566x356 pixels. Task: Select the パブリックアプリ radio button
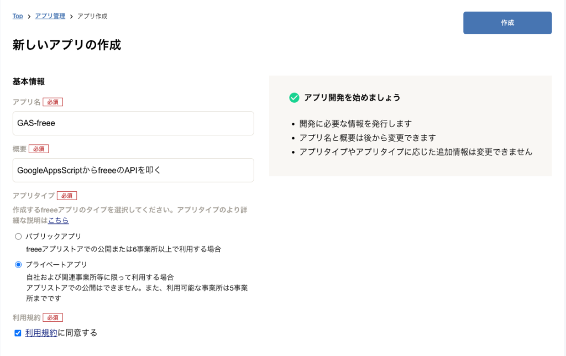pos(18,236)
